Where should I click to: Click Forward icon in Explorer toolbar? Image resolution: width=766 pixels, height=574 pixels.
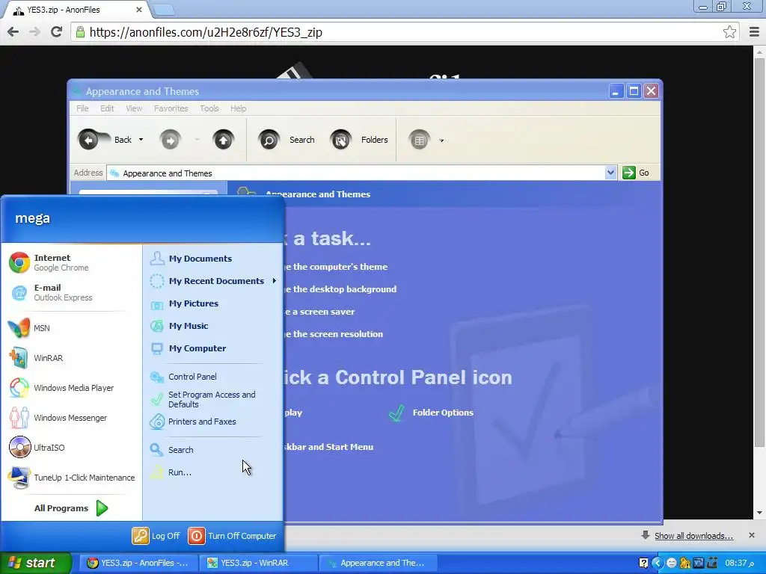[x=170, y=141]
